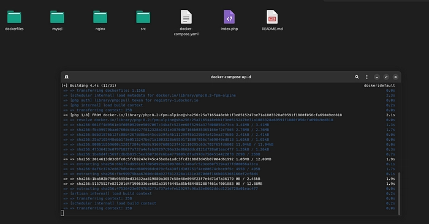Open the terminal three-dot menu
429x224 pixels.
(366, 77)
